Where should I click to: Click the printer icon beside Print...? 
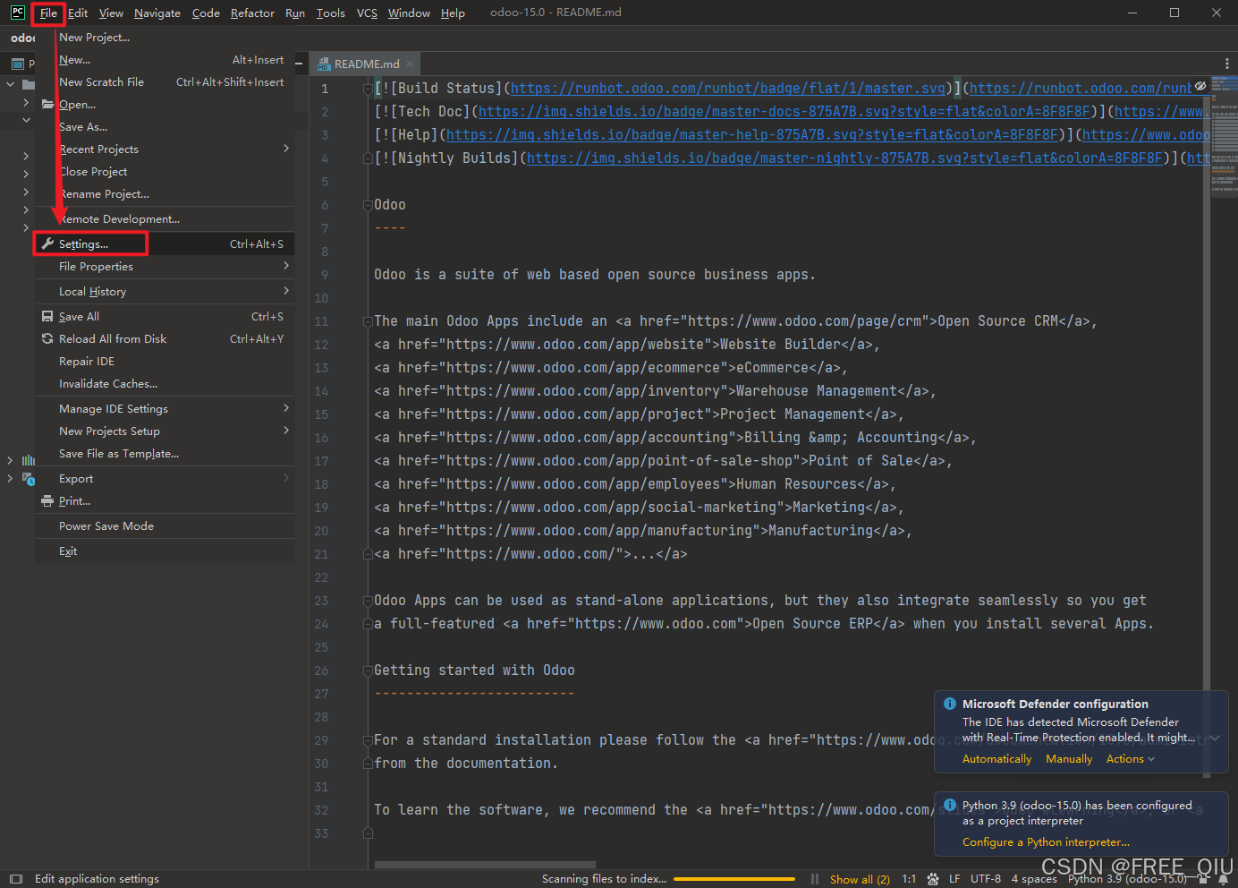(47, 501)
